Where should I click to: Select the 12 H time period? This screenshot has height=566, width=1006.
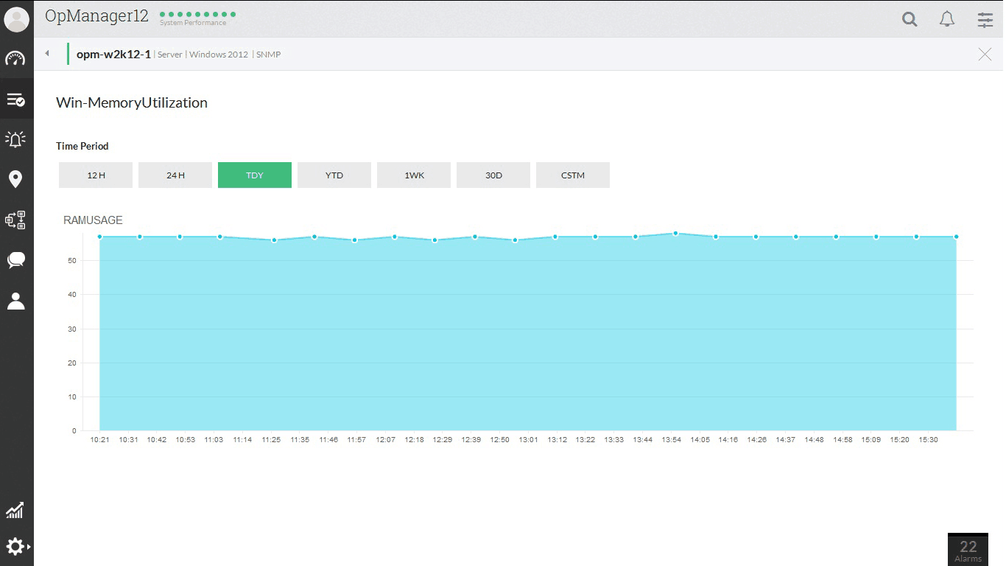pos(96,175)
